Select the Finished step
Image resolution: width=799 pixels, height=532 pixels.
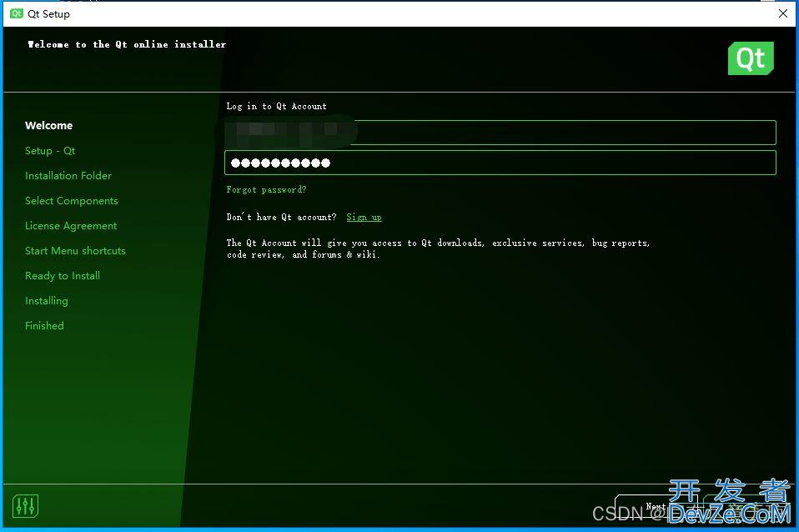pos(44,325)
